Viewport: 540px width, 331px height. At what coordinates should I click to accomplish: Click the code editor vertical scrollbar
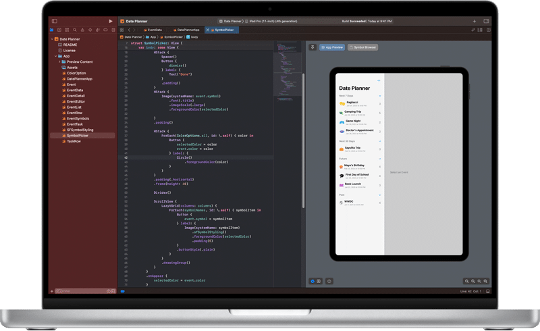[303, 141]
